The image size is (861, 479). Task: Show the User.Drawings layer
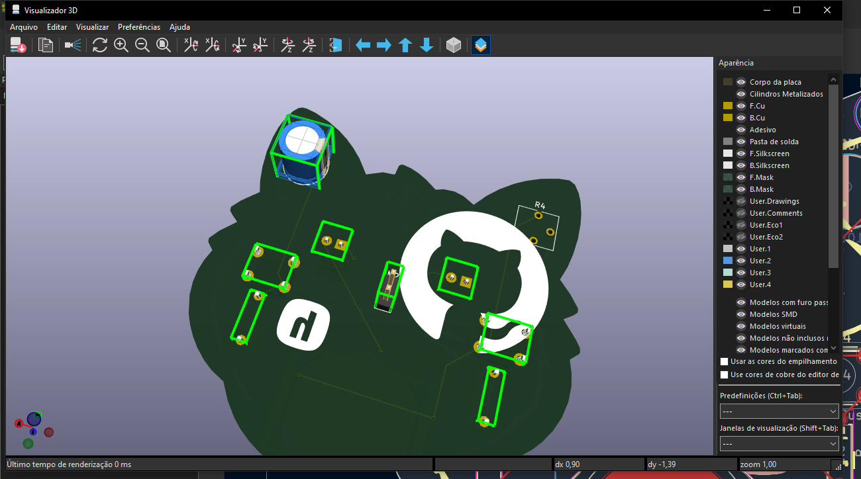[x=741, y=201]
